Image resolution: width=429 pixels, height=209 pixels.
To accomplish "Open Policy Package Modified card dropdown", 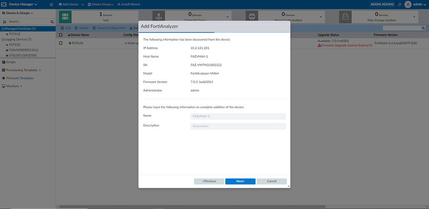I will pos(414,17).
